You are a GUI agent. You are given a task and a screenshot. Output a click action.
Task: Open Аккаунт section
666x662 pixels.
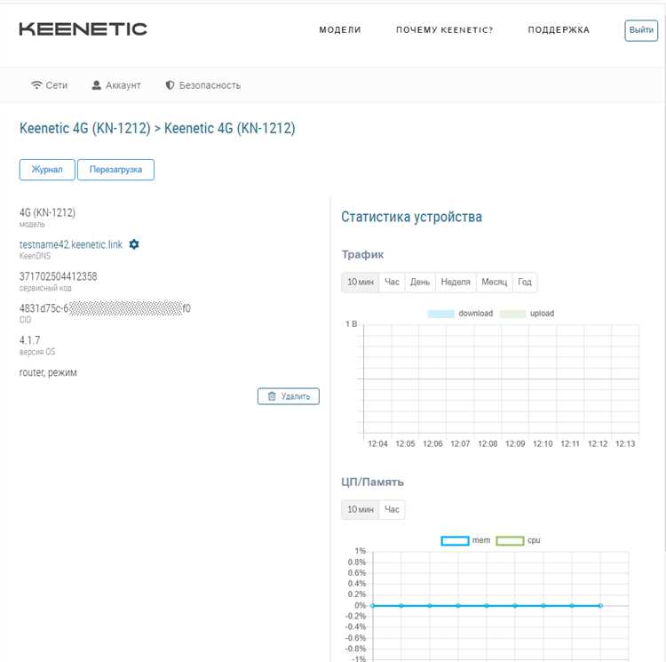point(116,85)
